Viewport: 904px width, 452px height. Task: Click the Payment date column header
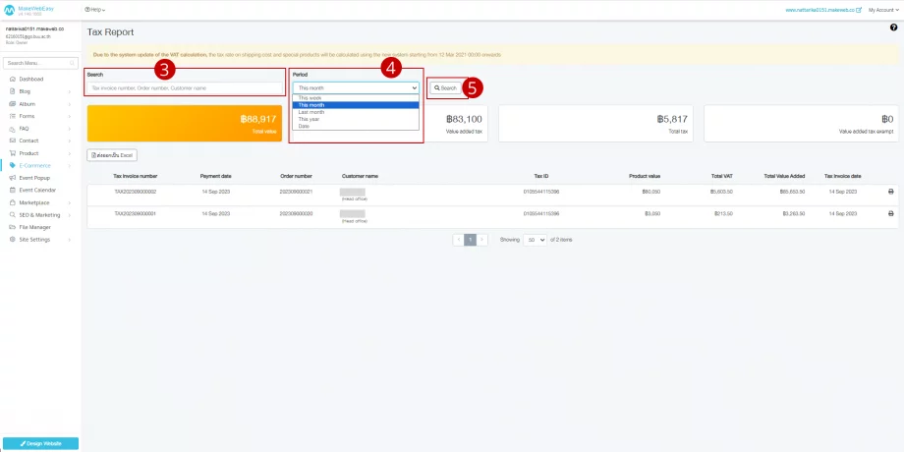point(215,176)
